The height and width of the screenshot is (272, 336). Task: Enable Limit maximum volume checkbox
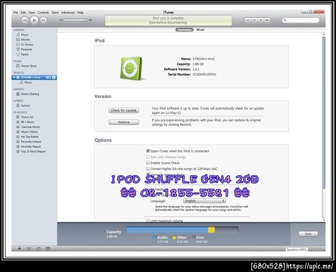point(148,220)
